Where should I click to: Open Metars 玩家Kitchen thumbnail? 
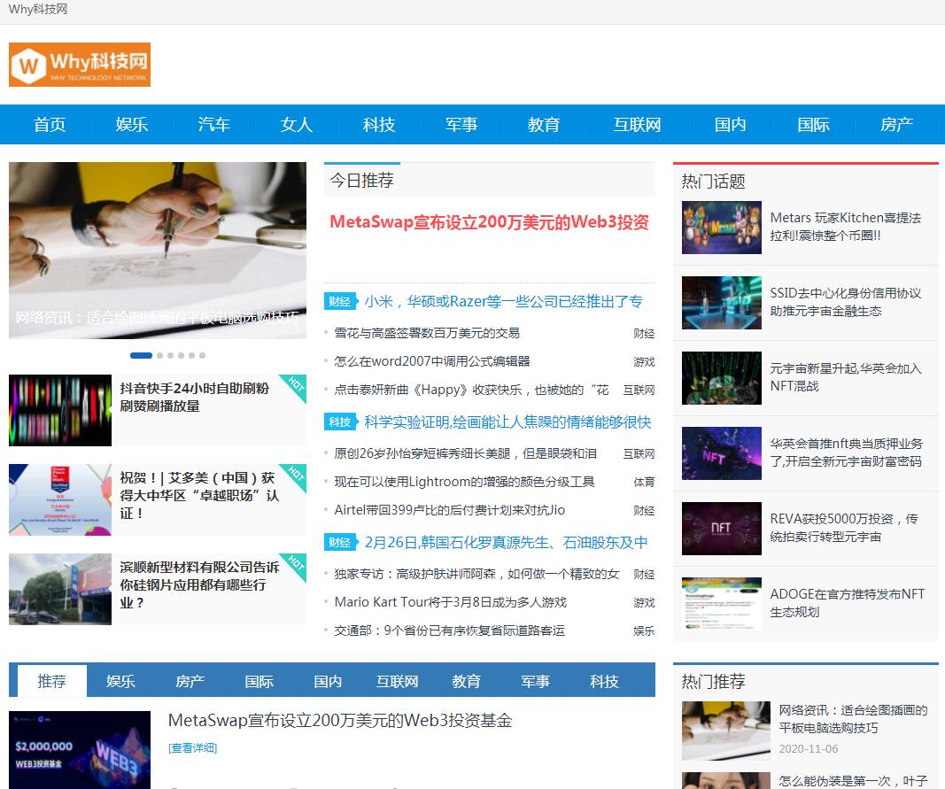[x=722, y=228]
